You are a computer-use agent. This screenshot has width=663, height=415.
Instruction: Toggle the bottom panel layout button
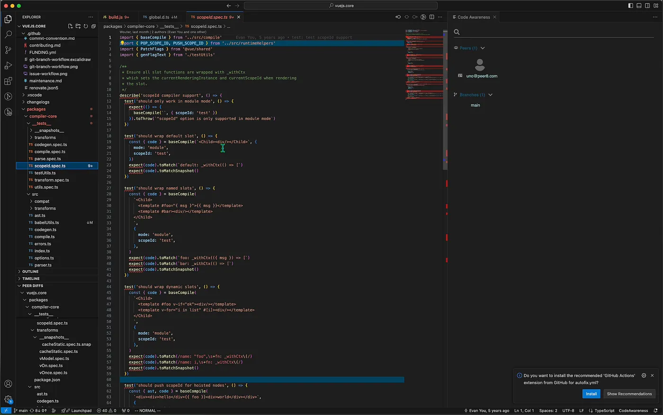[x=639, y=6]
